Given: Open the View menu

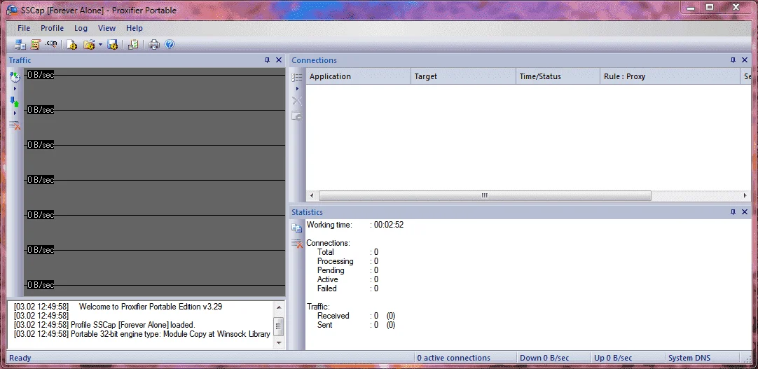Looking at the screenshot, I should [107, 28].
